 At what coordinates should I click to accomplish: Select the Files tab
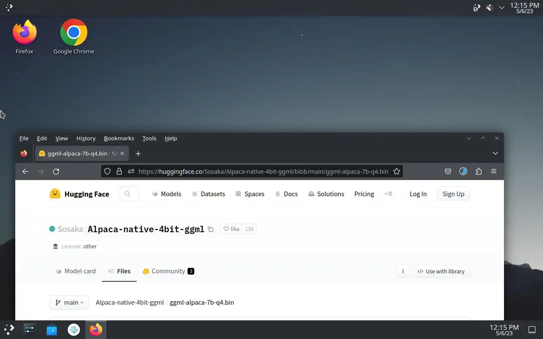(119, 271)
